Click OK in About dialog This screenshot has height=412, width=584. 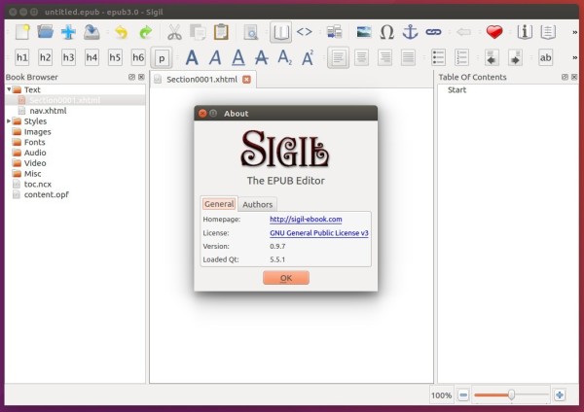tap(286, 278)
